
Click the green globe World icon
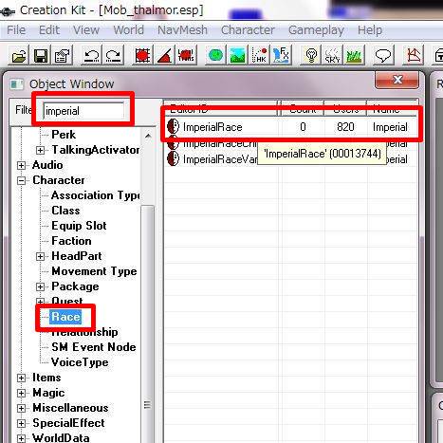(215, 56)
